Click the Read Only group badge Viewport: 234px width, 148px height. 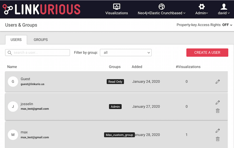point(115,82)
